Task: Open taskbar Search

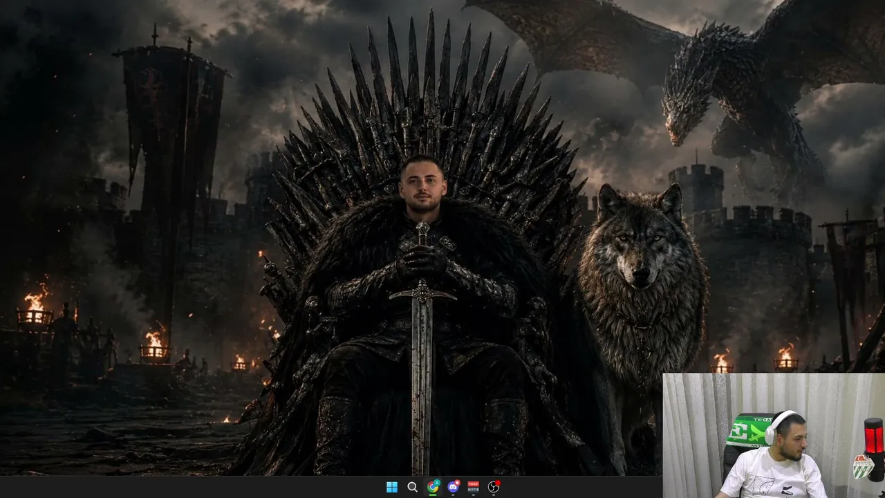Action: click(412, 487)
